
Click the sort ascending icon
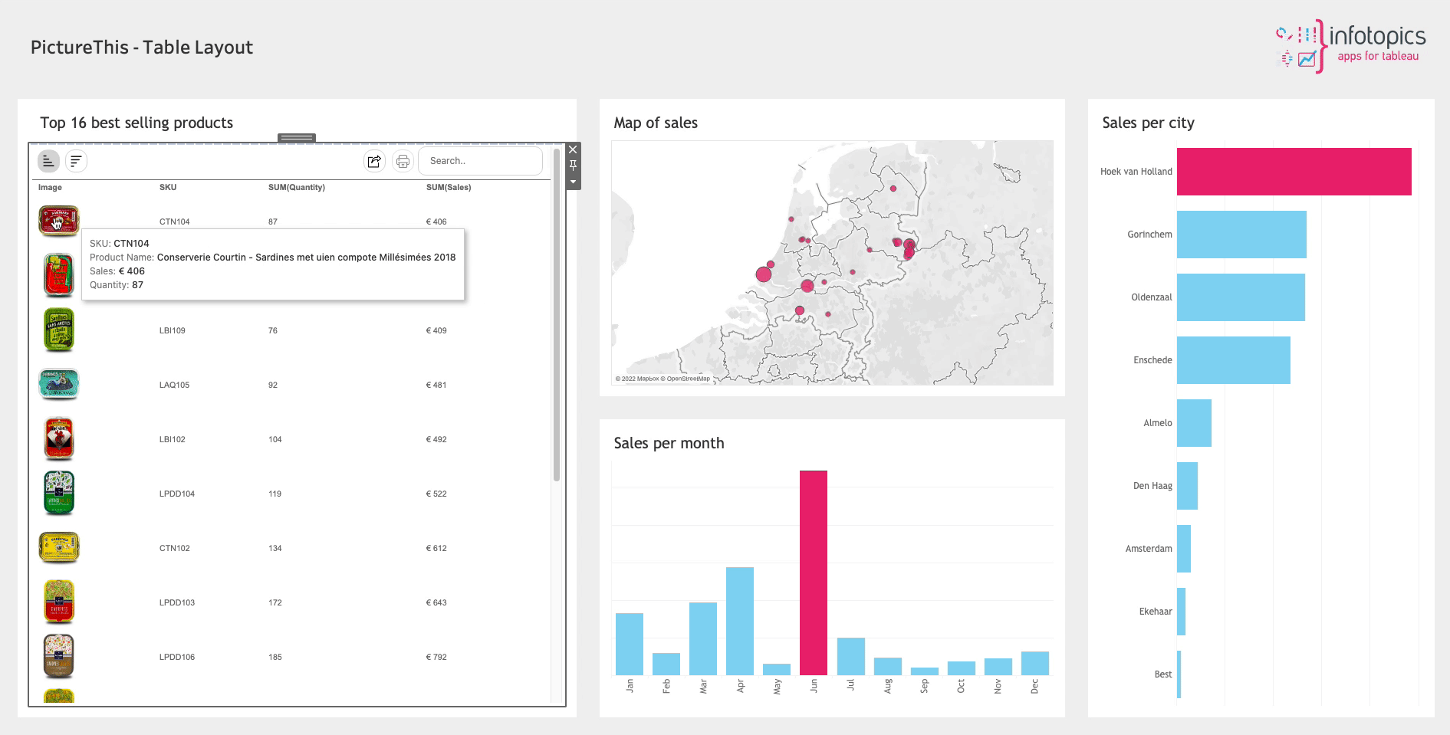(x=48, y=161)
